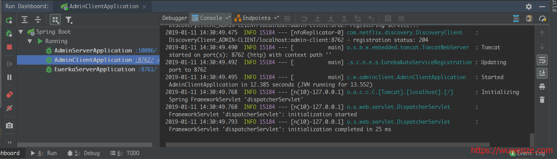Screen dimensions: 557x159
Task: Pause the program execution
Action: pyautogui.click(x=9, y=77)
